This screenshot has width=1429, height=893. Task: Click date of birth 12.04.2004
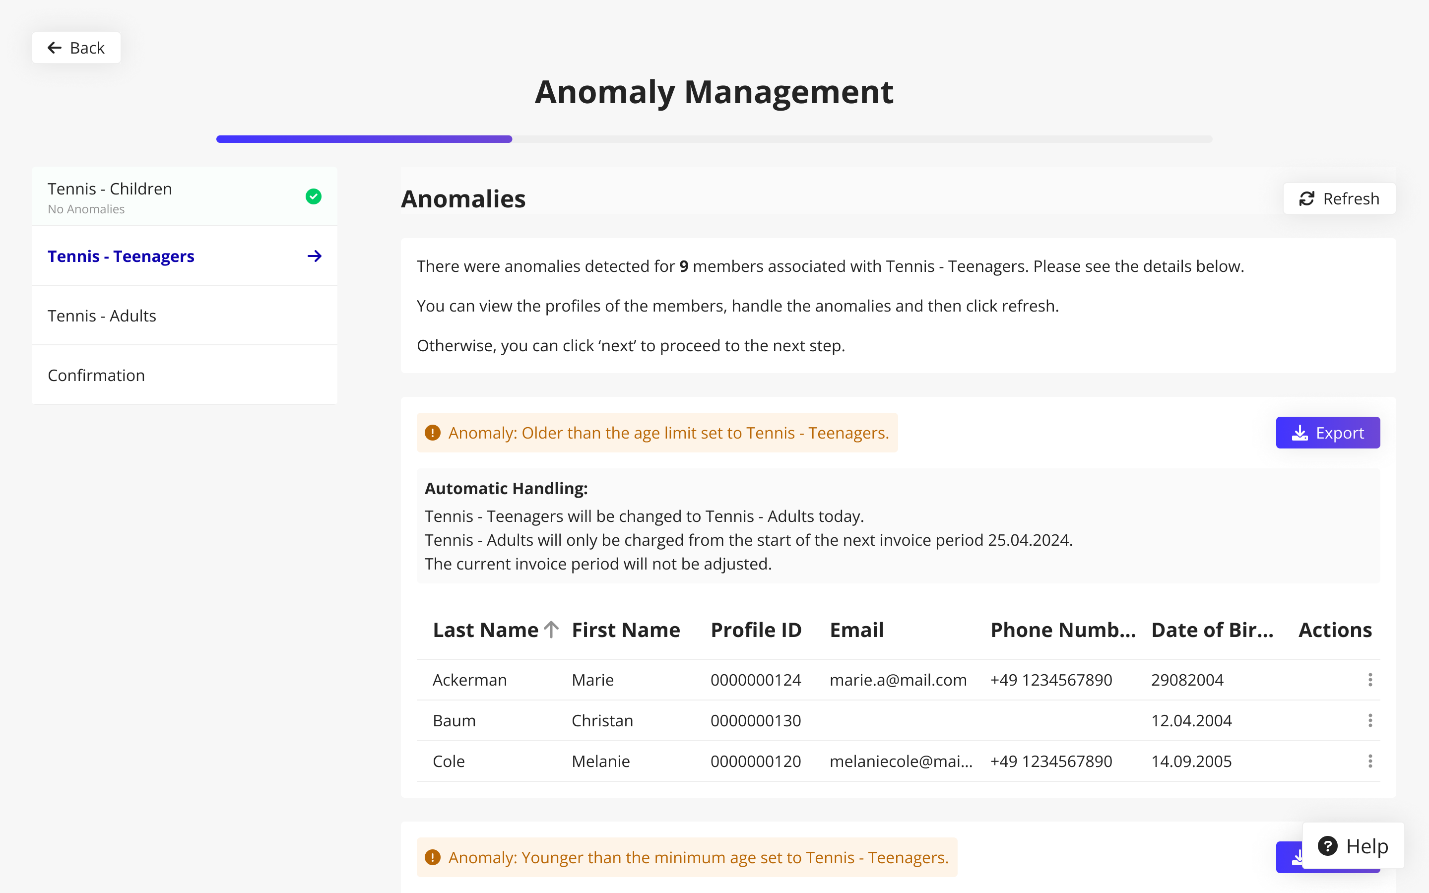(1192, 720)
